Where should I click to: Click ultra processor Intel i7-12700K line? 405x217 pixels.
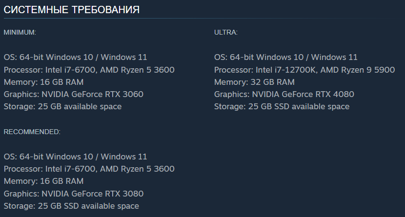point(304,70)
